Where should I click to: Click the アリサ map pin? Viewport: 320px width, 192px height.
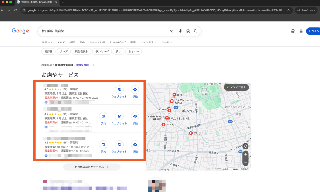[x=190, y=133]
